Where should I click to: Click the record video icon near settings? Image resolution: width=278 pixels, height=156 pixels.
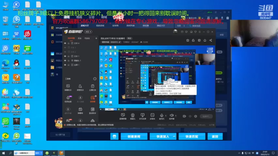(x=185, y=116)
